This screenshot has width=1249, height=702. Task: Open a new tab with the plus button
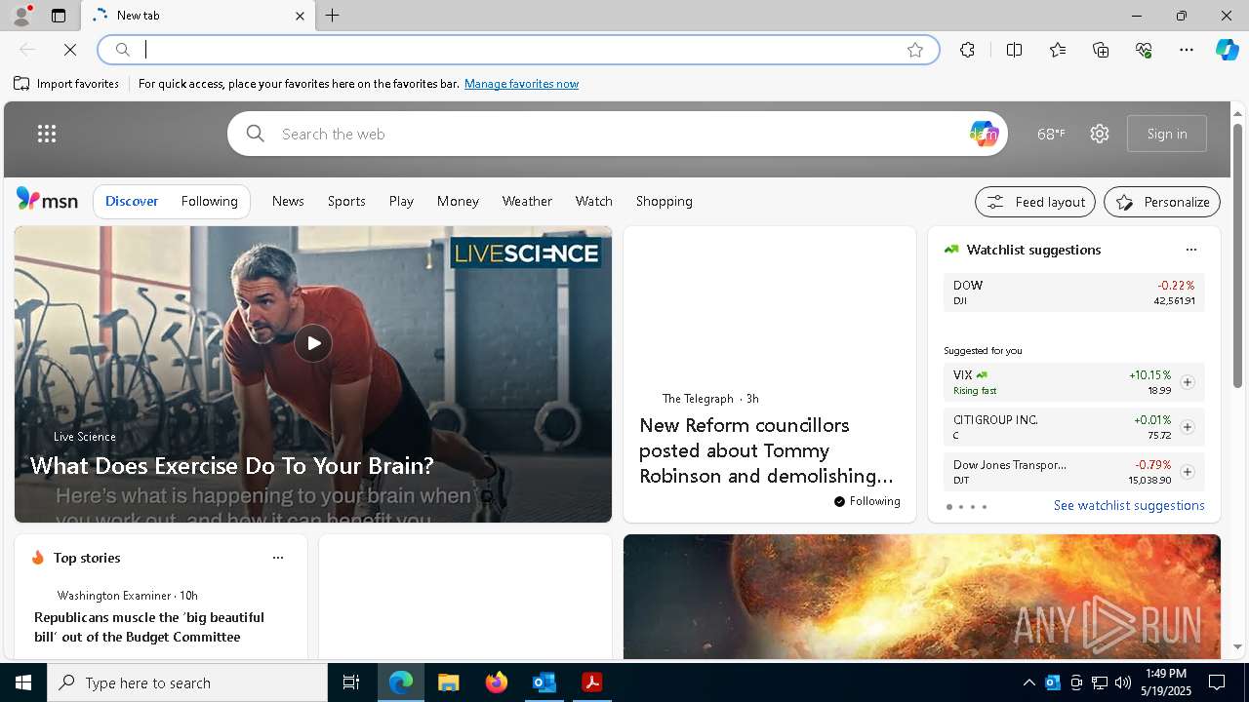point(333,16)
